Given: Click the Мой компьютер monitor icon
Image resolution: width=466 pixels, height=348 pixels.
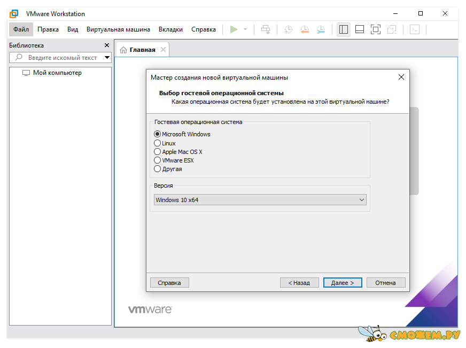Looking at the screenshot, I should coord(26,73).
